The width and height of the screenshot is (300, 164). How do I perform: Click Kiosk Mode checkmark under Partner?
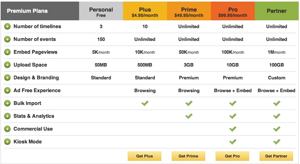tap(276, 142)
